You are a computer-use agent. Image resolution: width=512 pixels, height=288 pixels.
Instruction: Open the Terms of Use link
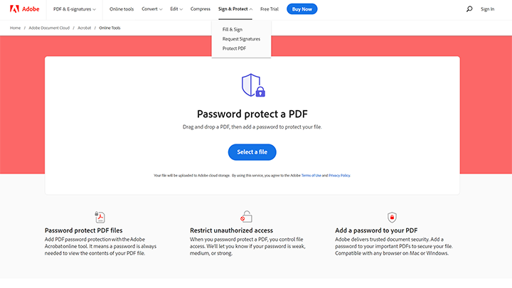[311, 175]
